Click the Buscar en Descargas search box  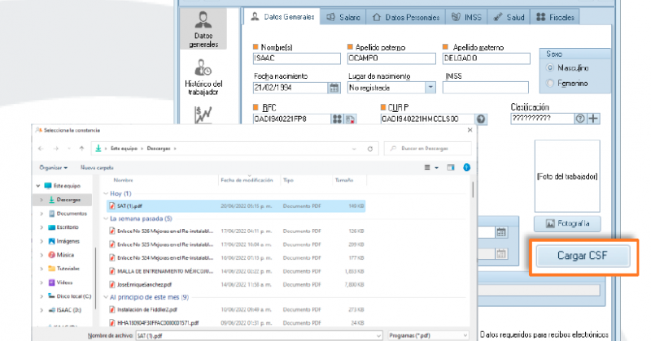(428, 149)
